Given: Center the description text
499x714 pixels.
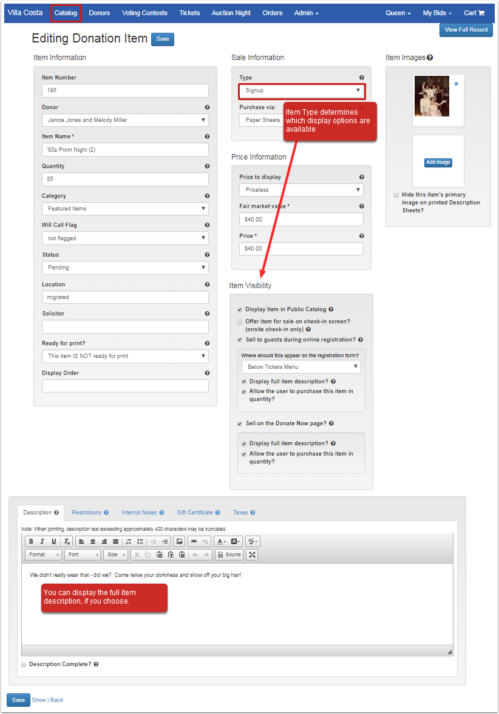Looking at the screenshot, I should pyautogui.click(x=93, y=542).
